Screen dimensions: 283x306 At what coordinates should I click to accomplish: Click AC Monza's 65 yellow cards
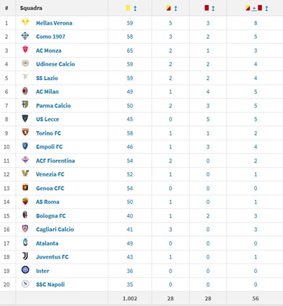130,50
